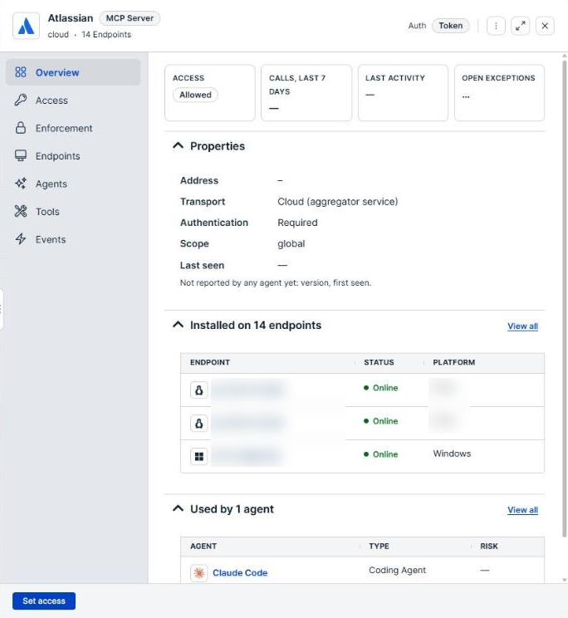The image size is (568, 618).
Task: Click the vertical scrollbar of the panel
Action: (564, 299)
